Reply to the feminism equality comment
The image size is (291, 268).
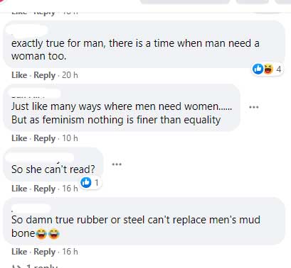coord(44,138)
